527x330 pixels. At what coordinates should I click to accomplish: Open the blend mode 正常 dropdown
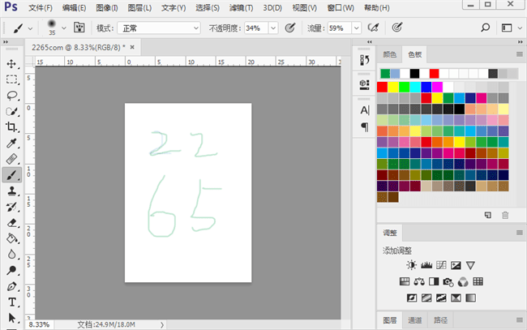click(x=159, y=28)
